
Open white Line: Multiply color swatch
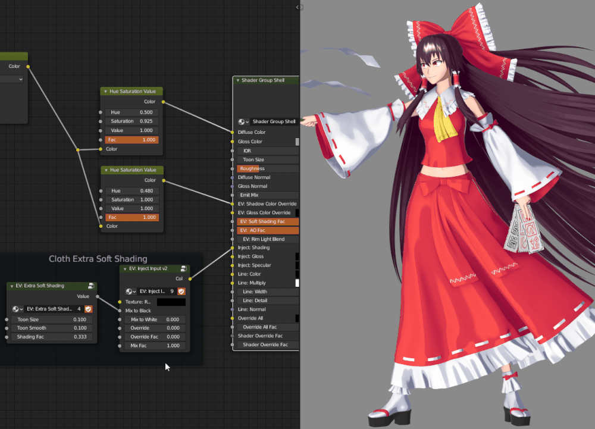[297, 283]
